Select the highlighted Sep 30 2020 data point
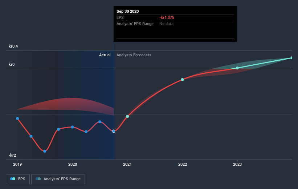This screenshot has height=189, width=298. click(114, 131)
